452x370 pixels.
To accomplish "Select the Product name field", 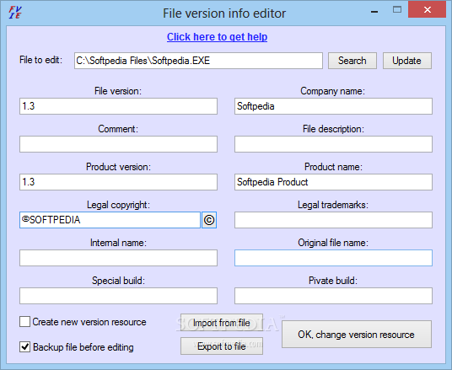I will (x=334, y=182).
